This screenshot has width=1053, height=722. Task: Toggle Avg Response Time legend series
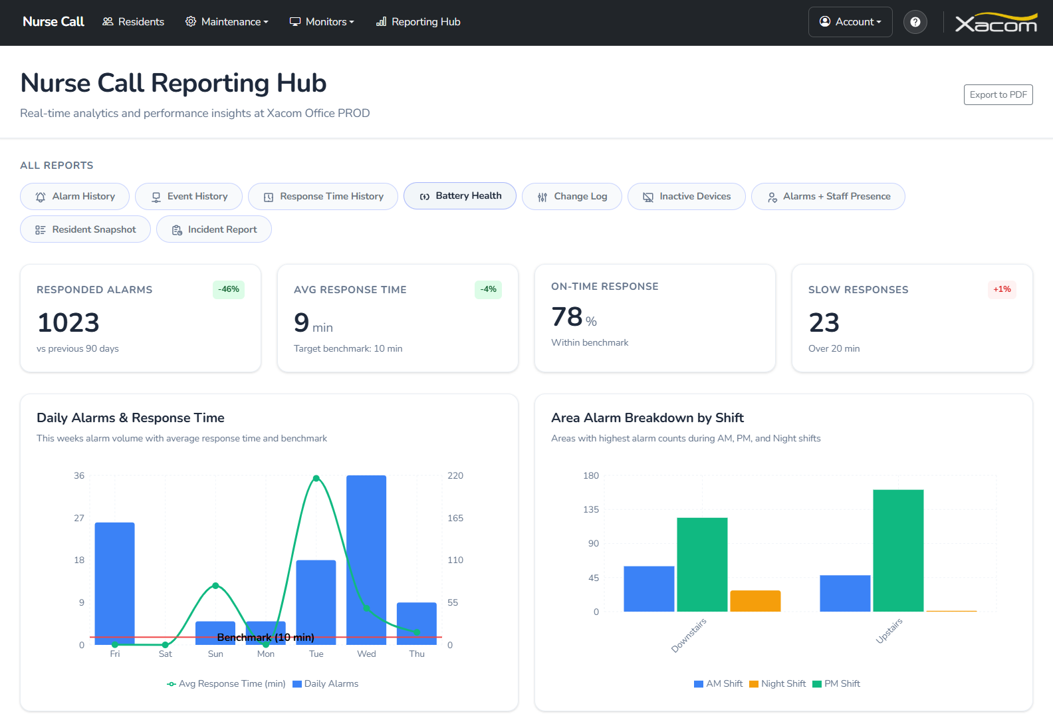(226, 683)
